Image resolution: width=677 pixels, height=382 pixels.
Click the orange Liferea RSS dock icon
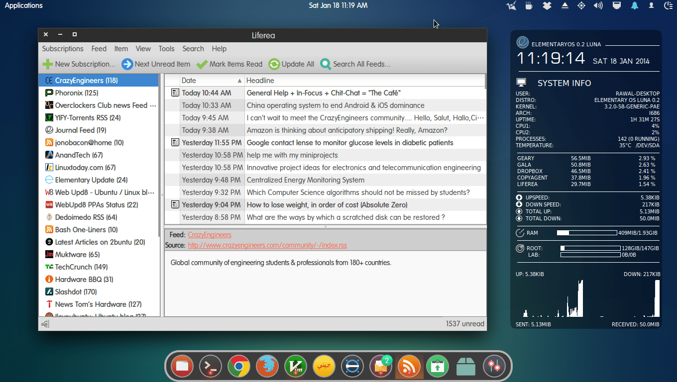tap(409, 367)
